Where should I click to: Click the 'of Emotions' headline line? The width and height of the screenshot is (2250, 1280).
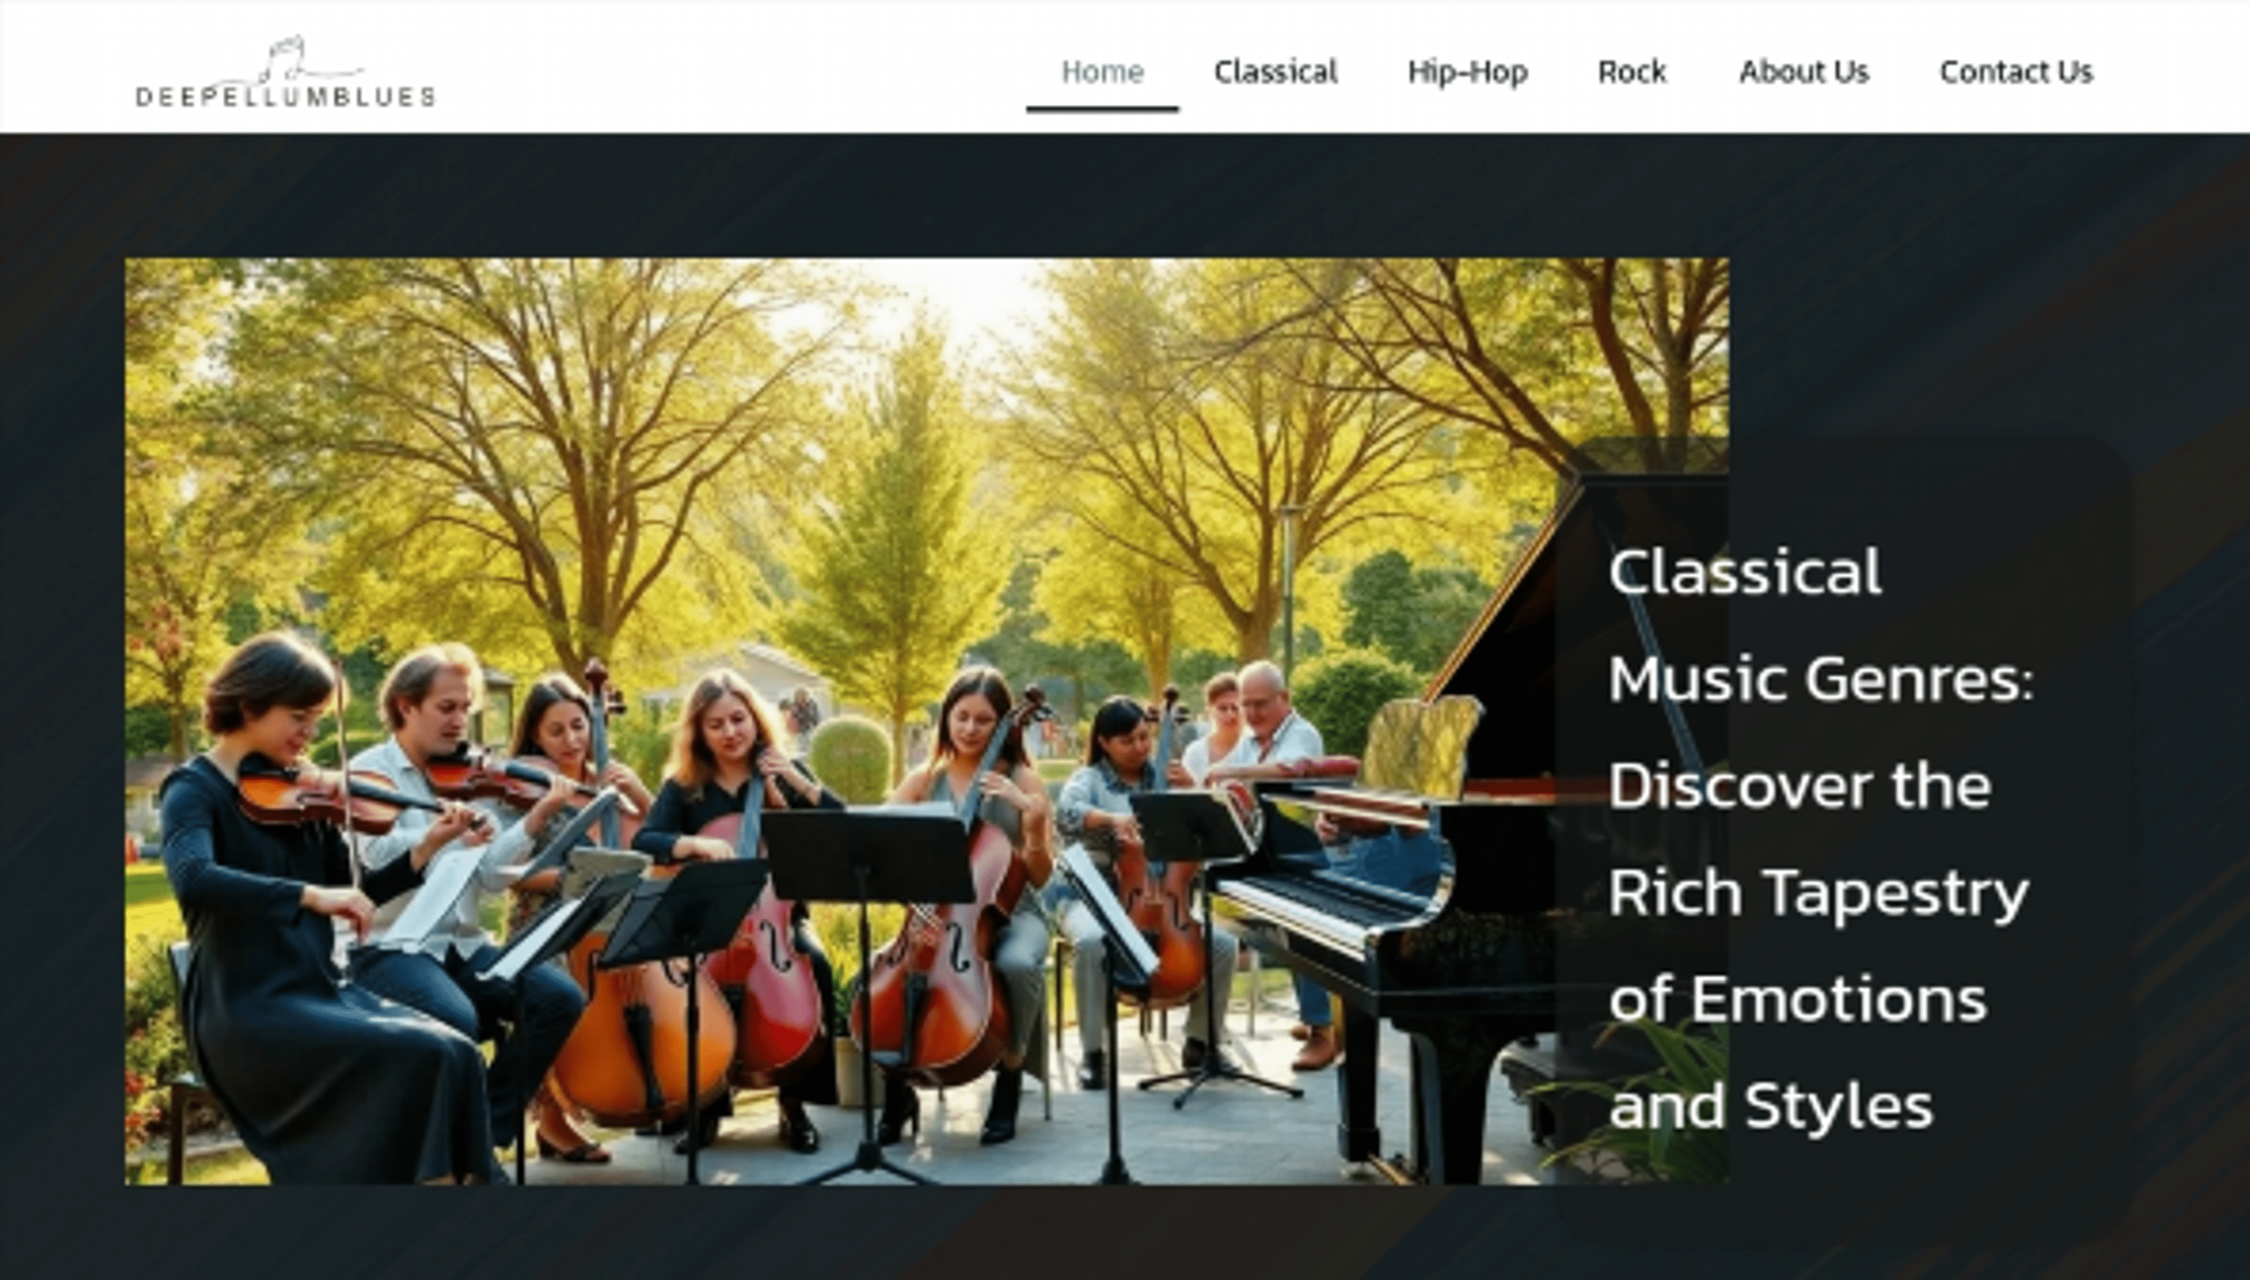click(x=1798, y=1001)
